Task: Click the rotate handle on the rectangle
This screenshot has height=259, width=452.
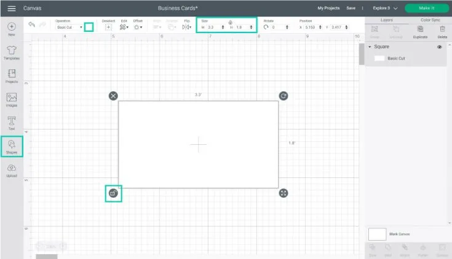Action: point(283,96)
